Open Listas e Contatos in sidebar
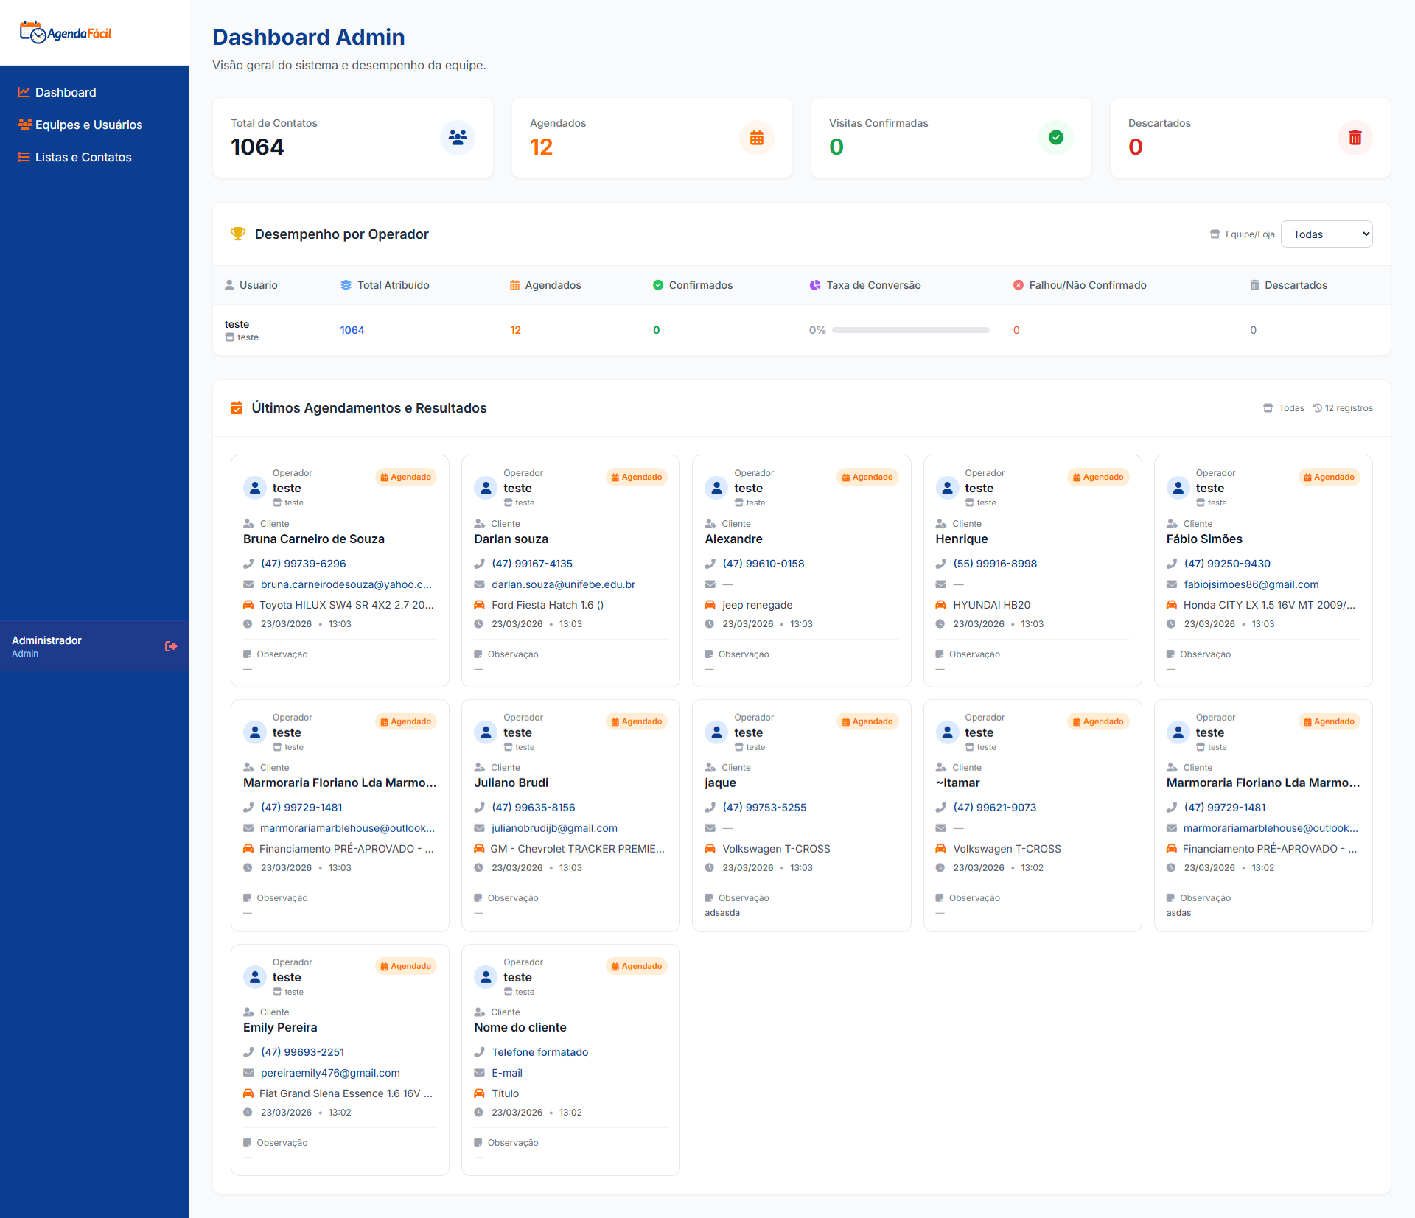The height and width of the screenshot is (1218, 1415). pos(83,157)
